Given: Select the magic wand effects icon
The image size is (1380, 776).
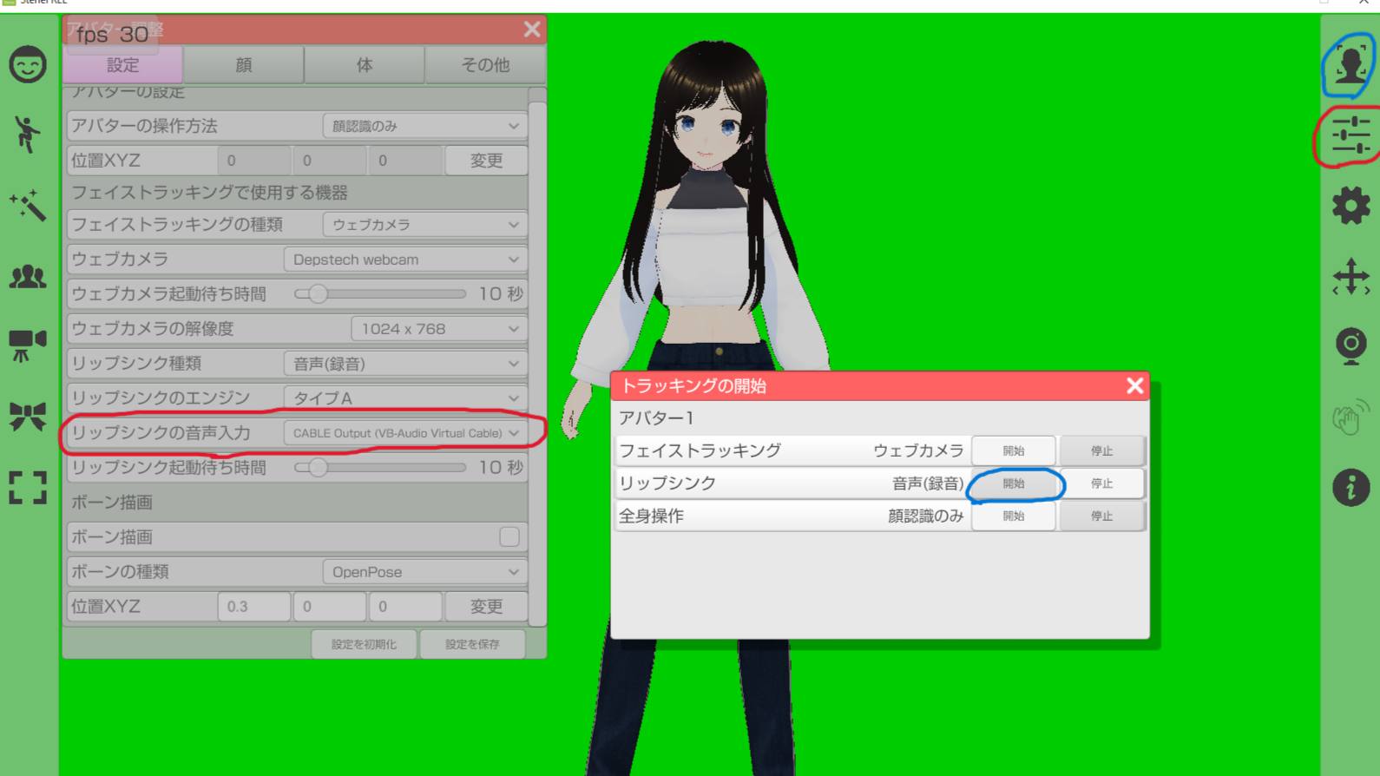Looking at the screenshot, I should point(28,206).
